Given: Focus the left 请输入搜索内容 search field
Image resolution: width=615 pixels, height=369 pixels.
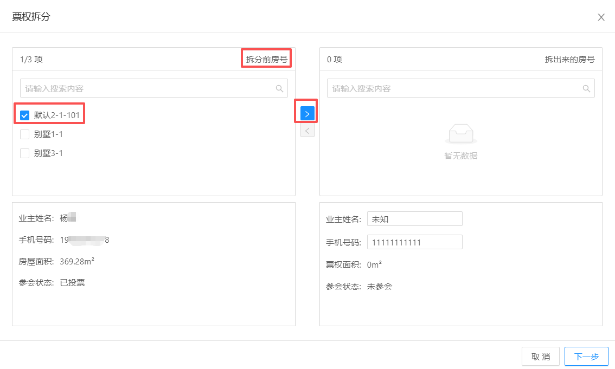Looking at the screenshot, I should click(146, 88).
